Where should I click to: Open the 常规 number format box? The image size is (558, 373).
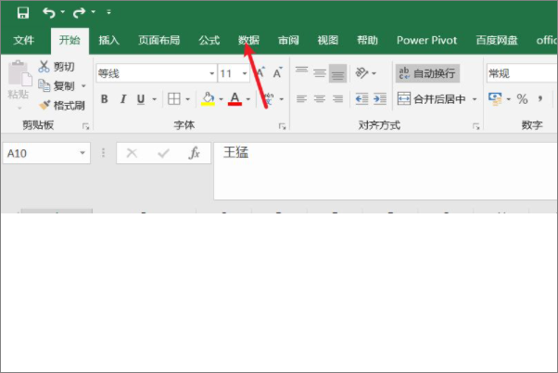pyautogui.click(x=521, y=73)
